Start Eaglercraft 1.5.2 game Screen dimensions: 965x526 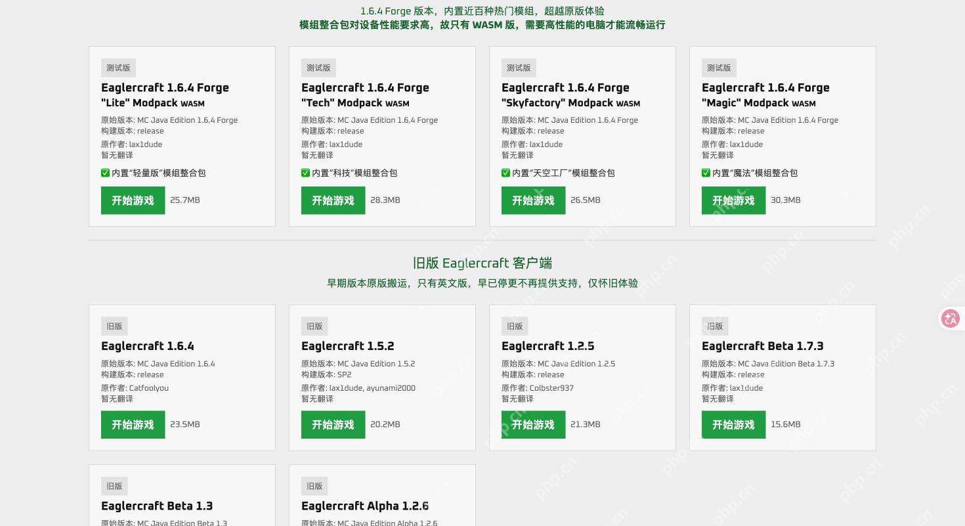(x=333, y=425)
